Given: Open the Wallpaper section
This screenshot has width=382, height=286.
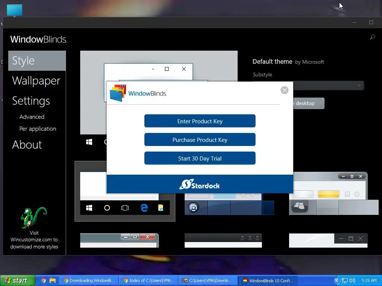Looking at the screenshot, I should coord(36,80).
